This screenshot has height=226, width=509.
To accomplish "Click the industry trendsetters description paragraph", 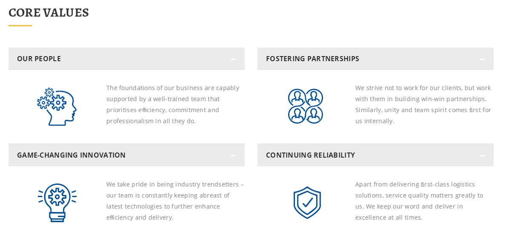I will pos(175,201).
